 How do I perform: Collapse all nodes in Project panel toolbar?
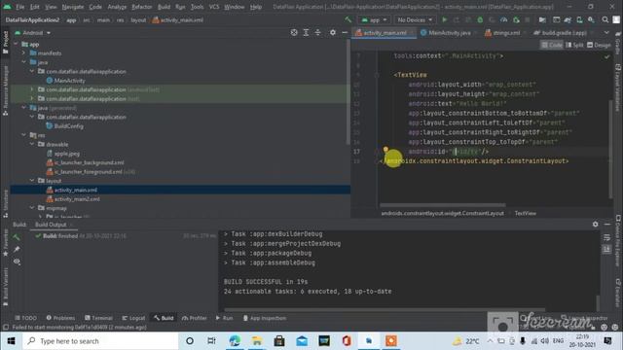pyautogui.click(x=318, y=32)
